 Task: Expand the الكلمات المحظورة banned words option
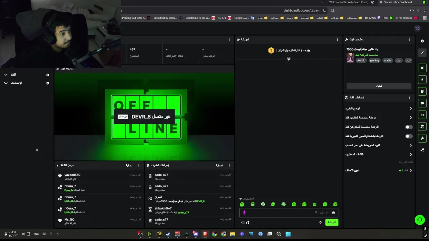pyautogui.click(x=379, y=154)
